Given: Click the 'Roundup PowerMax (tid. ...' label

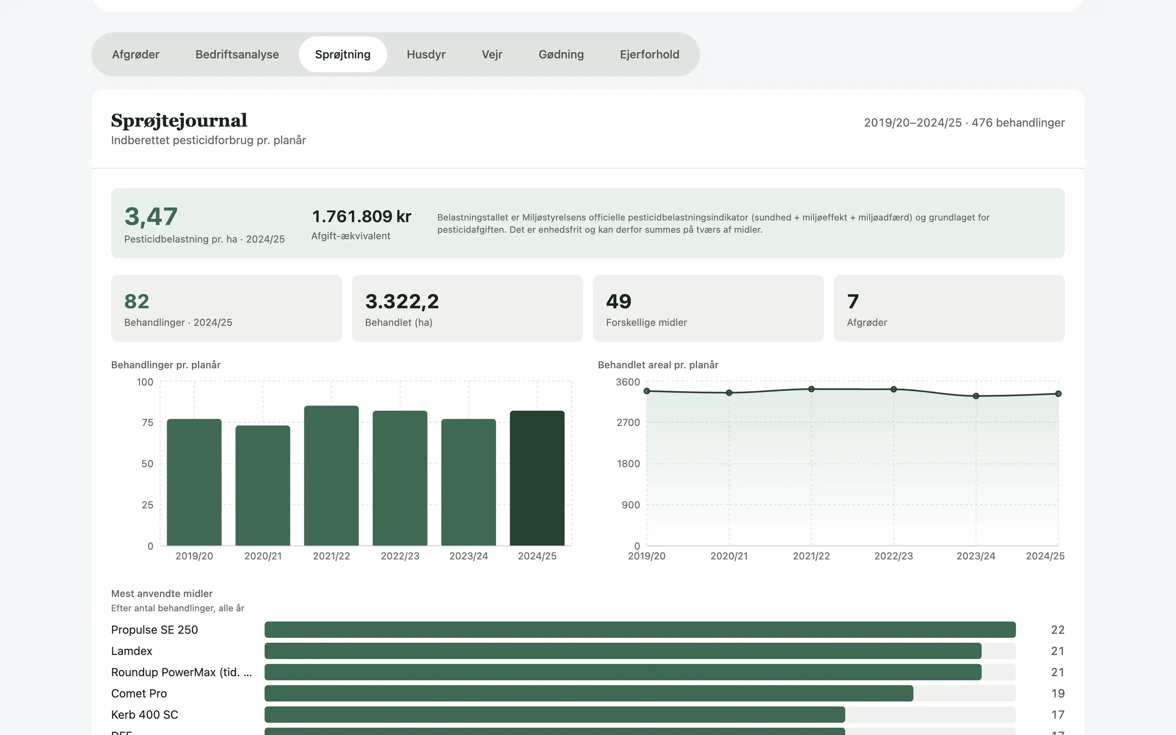Looking at the screenshot, I should click(182, 672).
